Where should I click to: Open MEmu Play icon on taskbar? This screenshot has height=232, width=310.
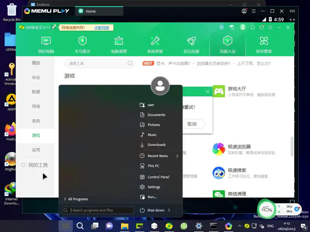tap(228, 226)
